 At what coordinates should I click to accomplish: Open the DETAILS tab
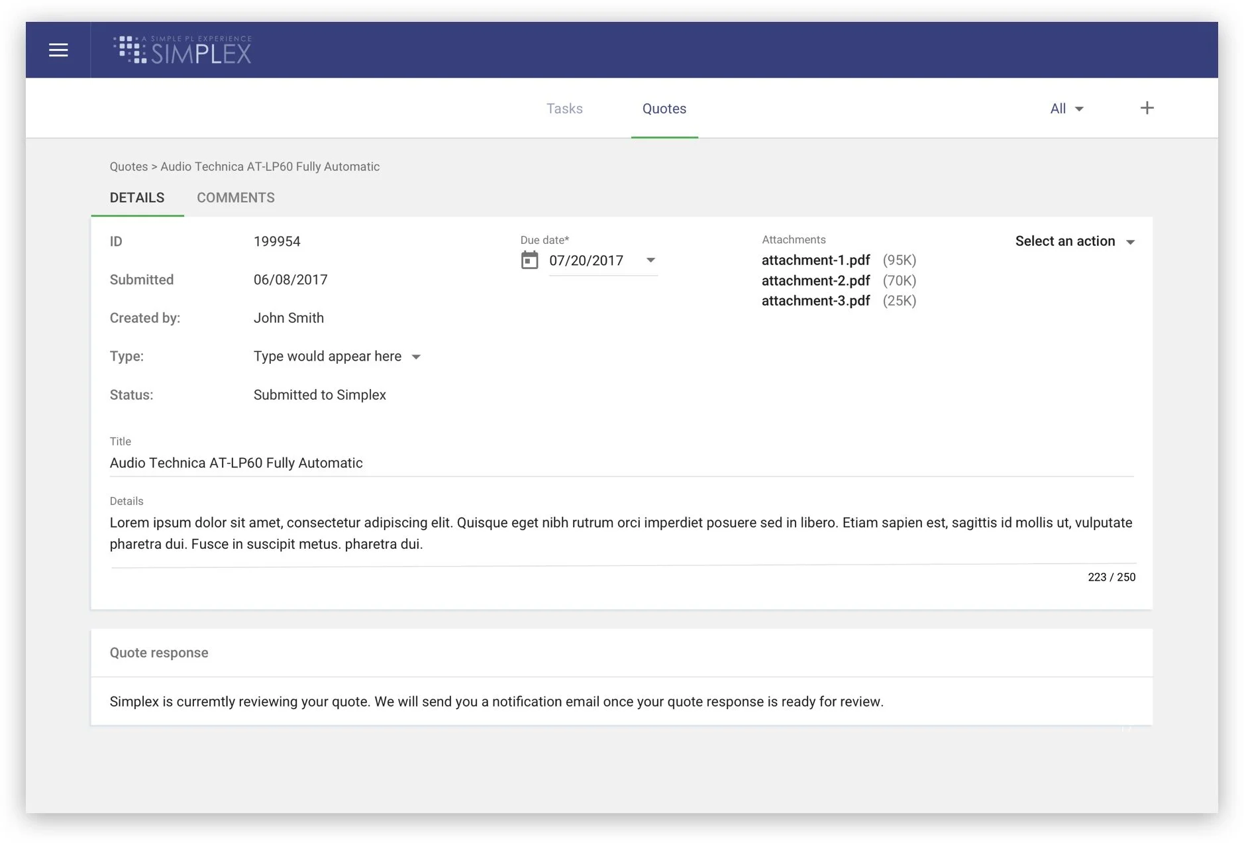pyautogui.click(x=137, y=197)
